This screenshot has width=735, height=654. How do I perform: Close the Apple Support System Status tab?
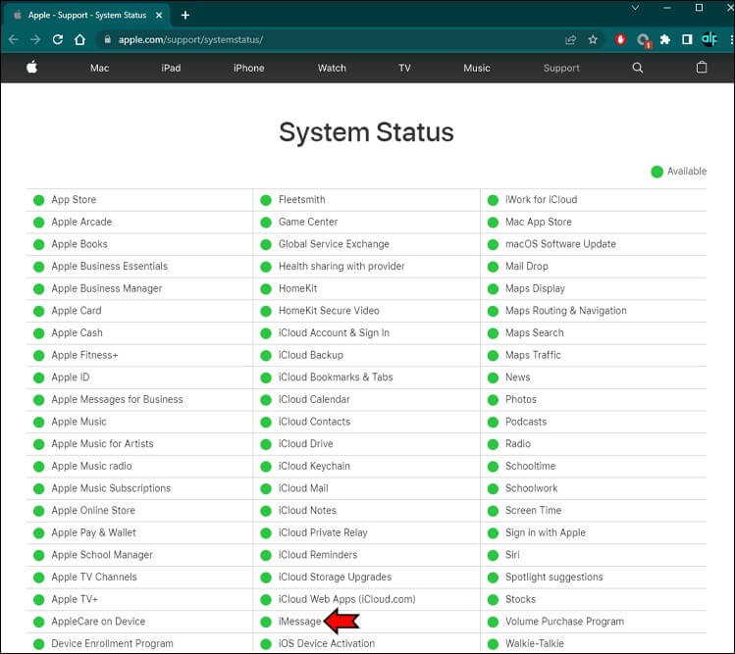coord(159,16)
